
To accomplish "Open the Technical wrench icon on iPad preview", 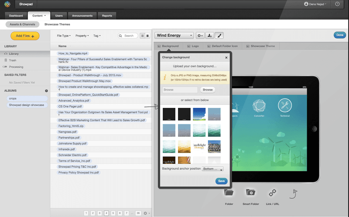I will 285,105.
